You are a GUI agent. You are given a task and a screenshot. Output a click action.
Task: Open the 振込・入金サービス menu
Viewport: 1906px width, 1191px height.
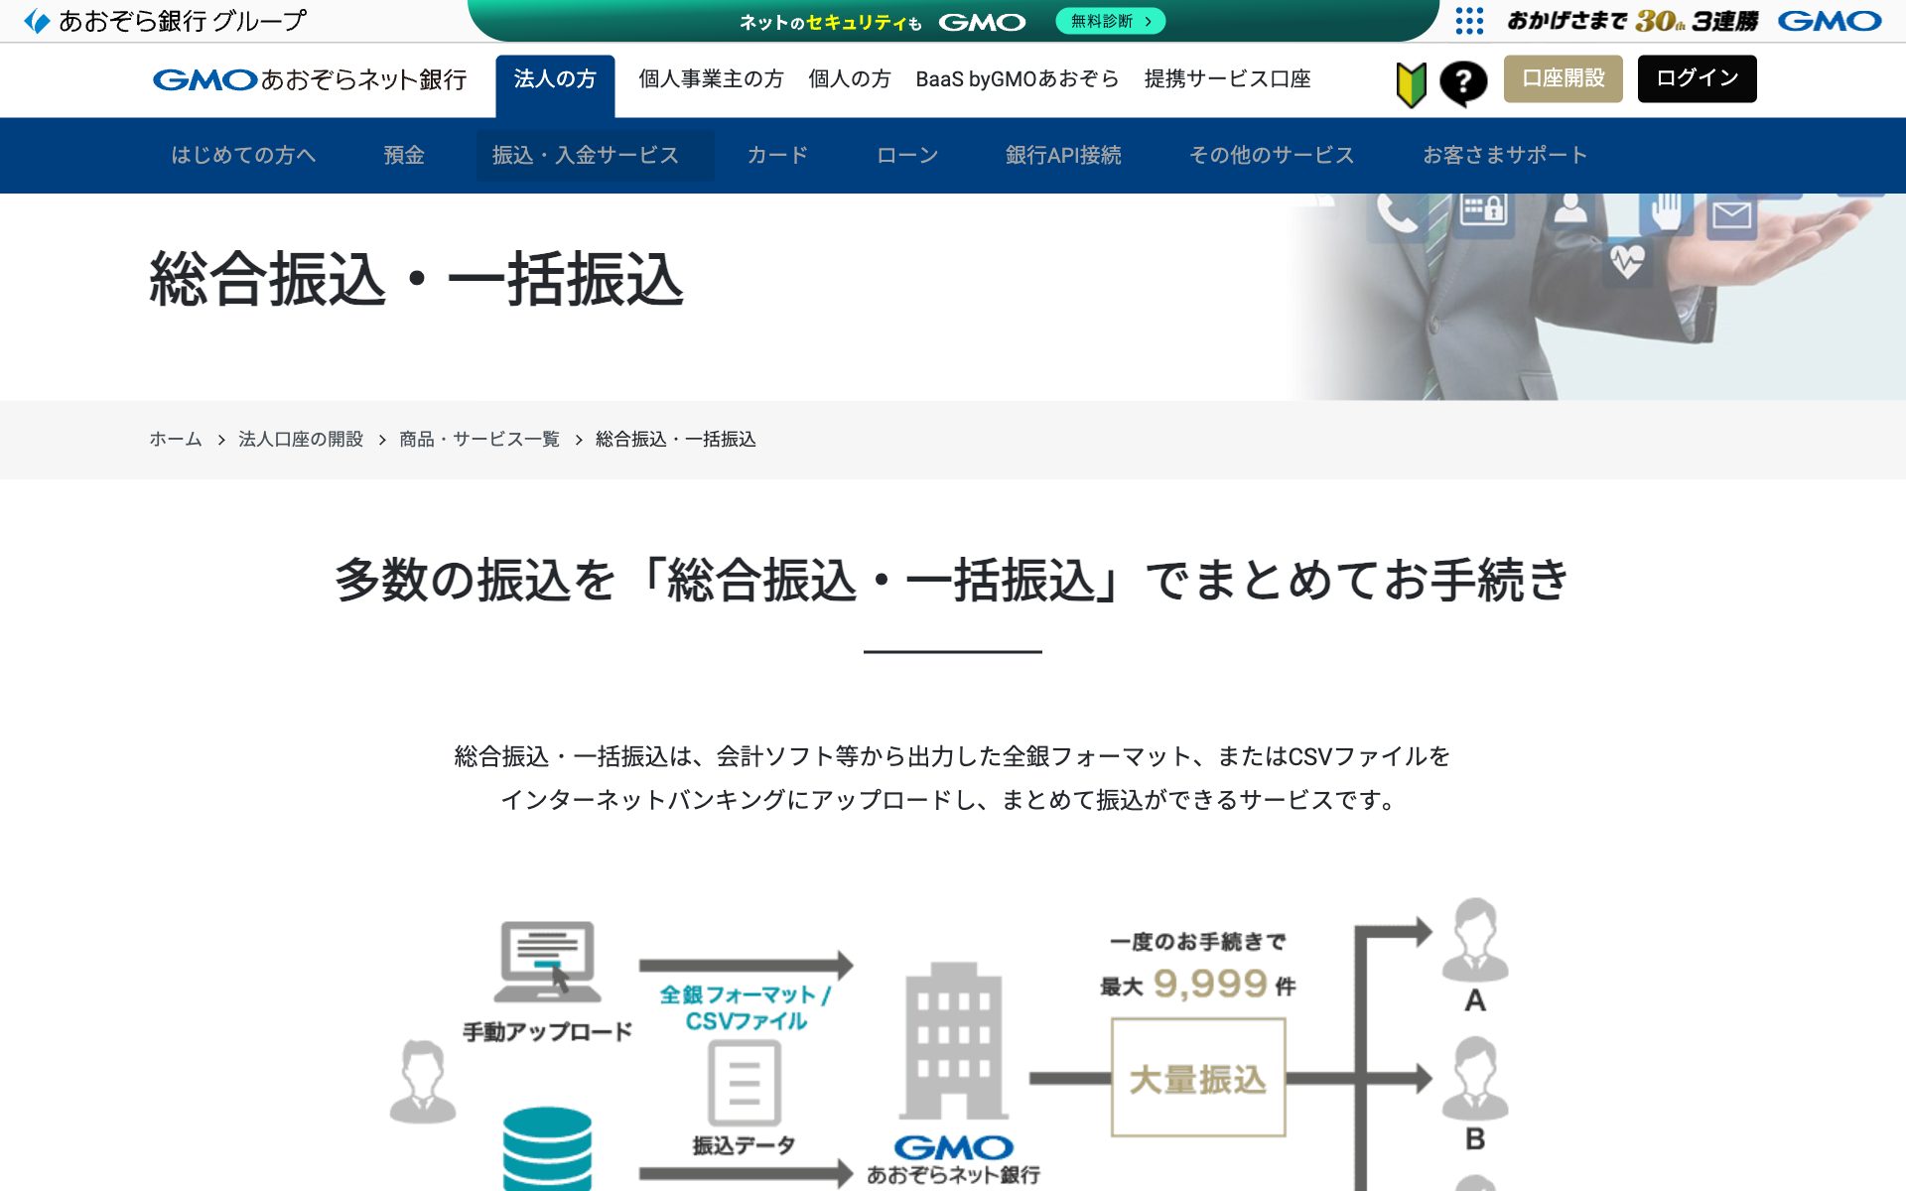[595, 155]
